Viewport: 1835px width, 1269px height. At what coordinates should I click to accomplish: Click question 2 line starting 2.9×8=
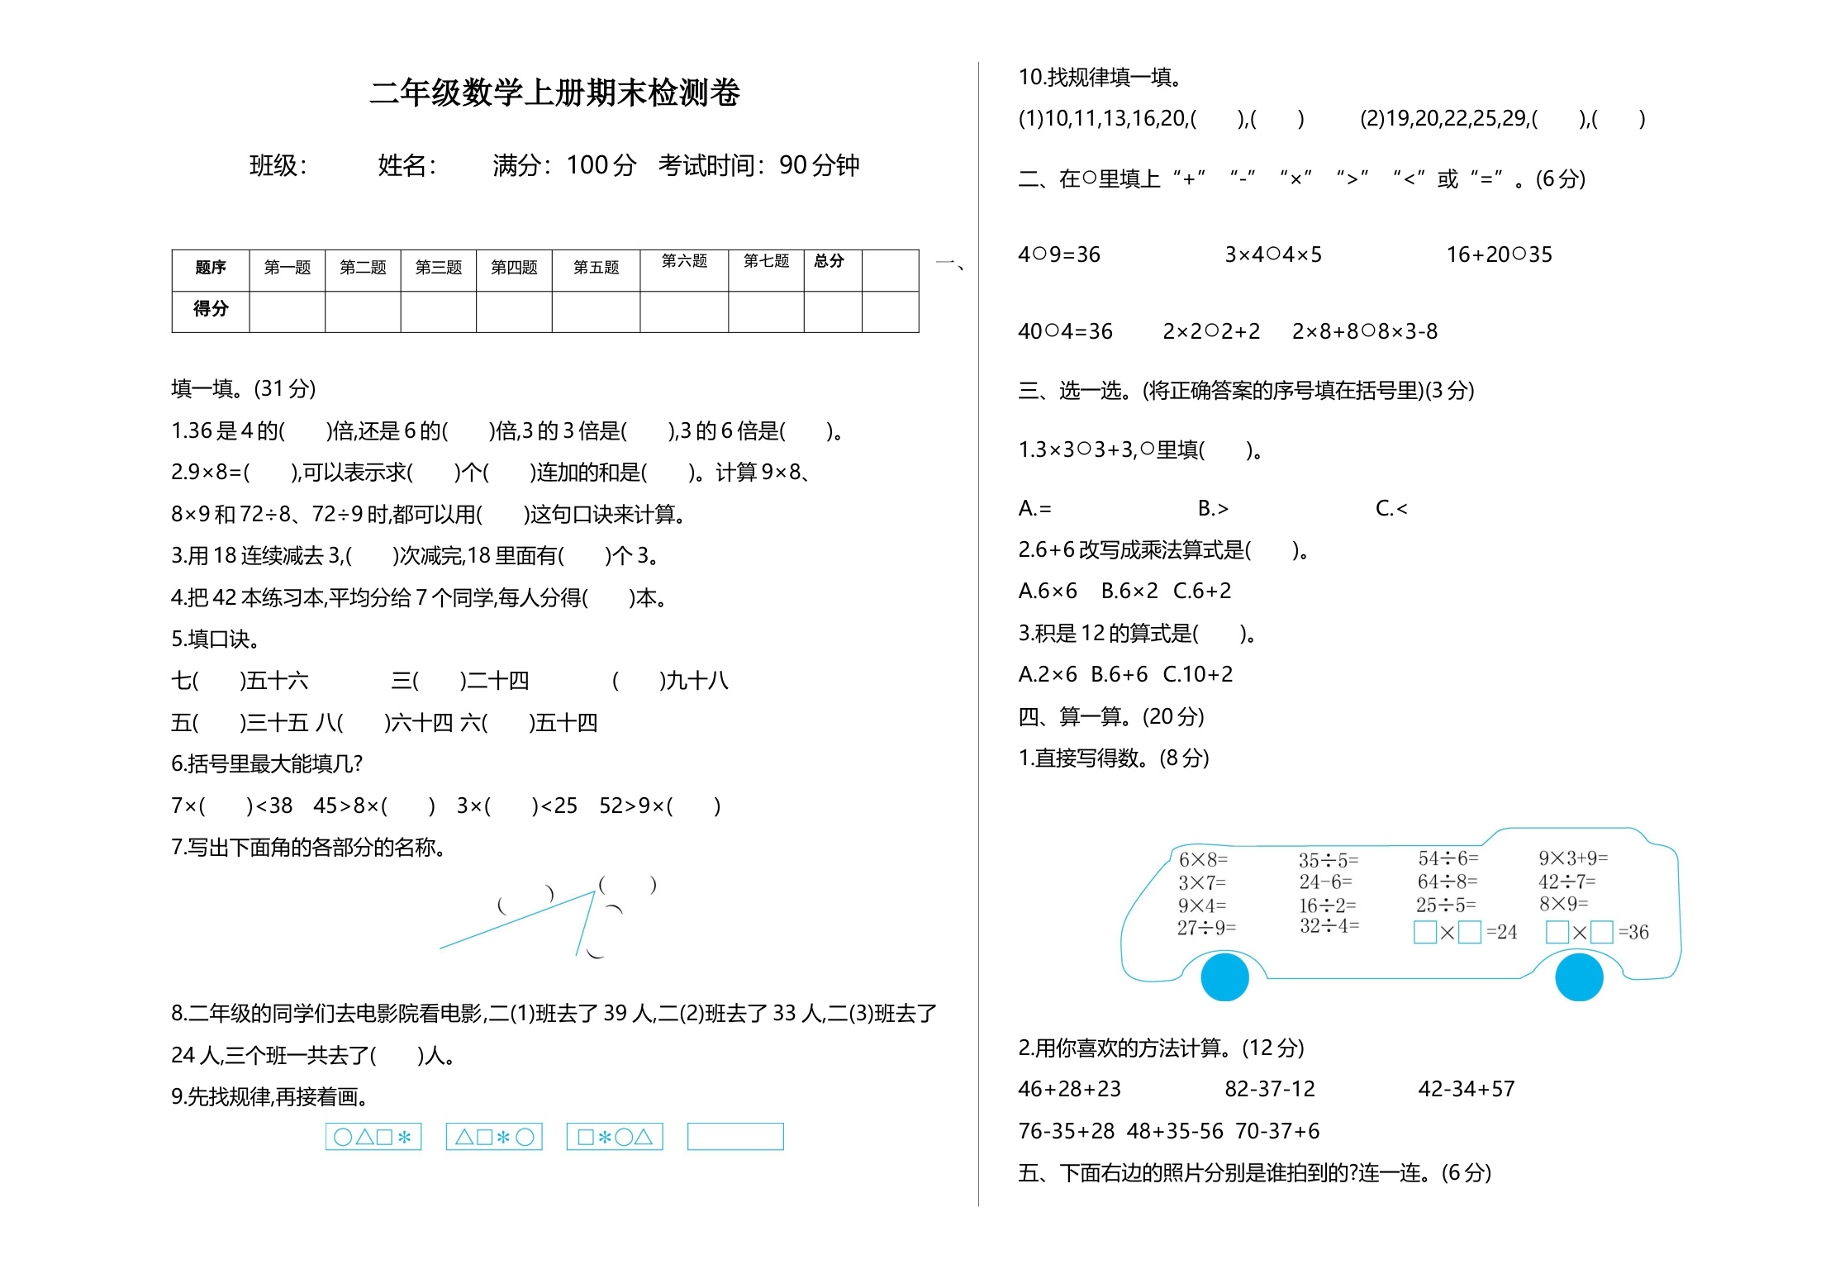click(x=493, y=472)
